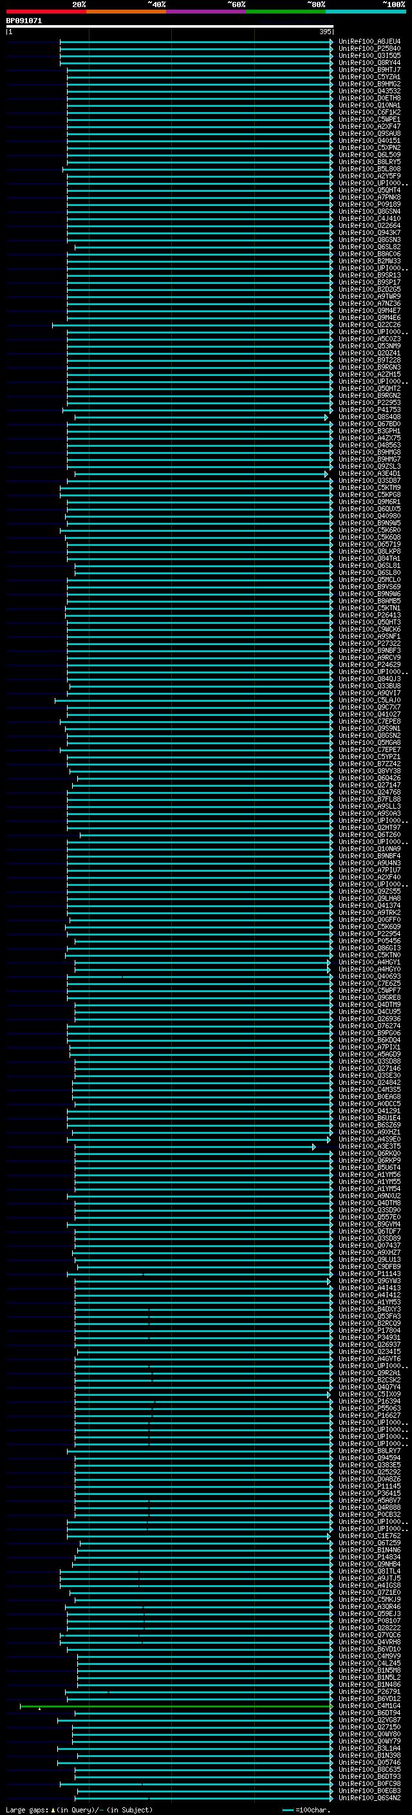Viewport: 412px width, 1815px height.
Task: Select hit label UniRef100_B8AC06
Action: pyautogui.click(x=370, y=254)
